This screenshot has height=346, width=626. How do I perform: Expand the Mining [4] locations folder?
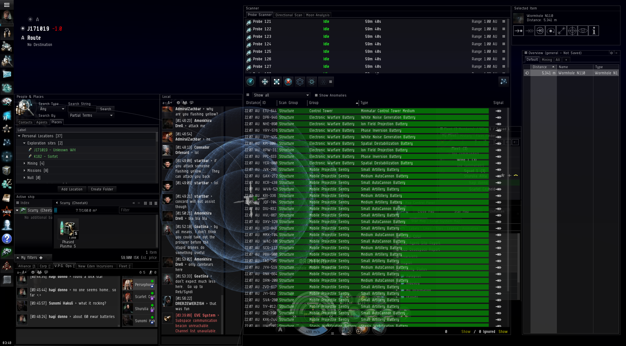click(24, 163)
